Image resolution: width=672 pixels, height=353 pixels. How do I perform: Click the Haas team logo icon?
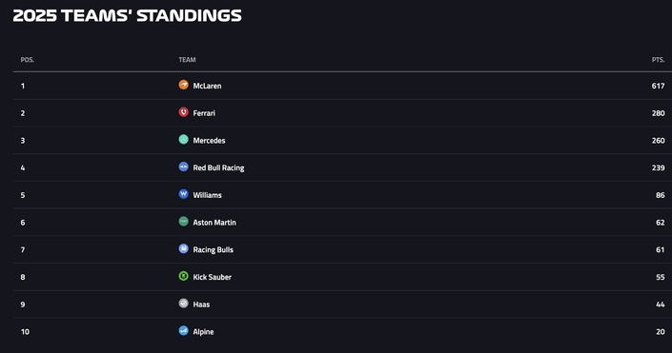coord(183,304)
